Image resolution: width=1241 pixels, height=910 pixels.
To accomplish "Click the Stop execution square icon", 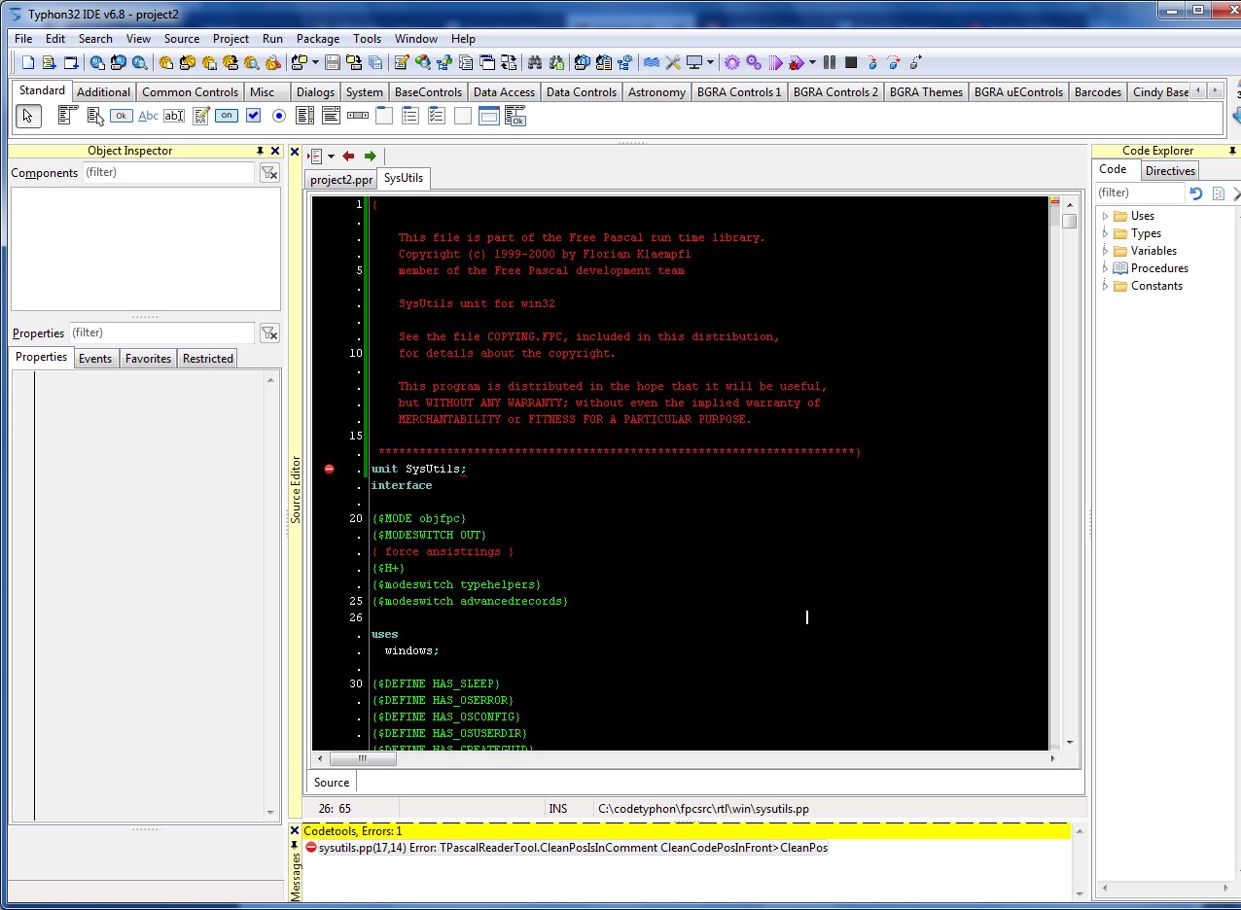I will 851,62.
